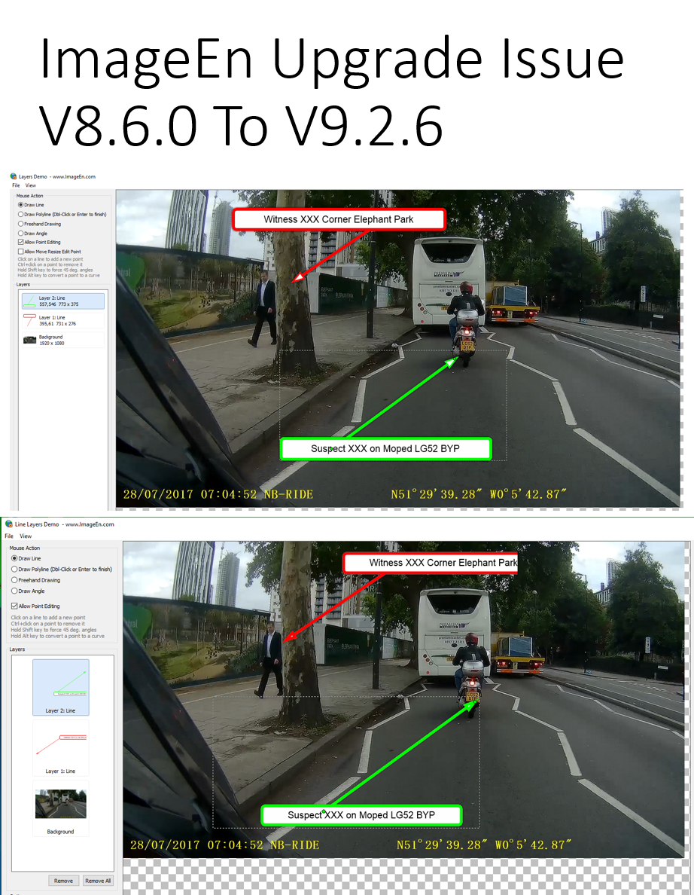
Task: Select the Layer 1: Line row showing 395,61
Action: (62, 321)
